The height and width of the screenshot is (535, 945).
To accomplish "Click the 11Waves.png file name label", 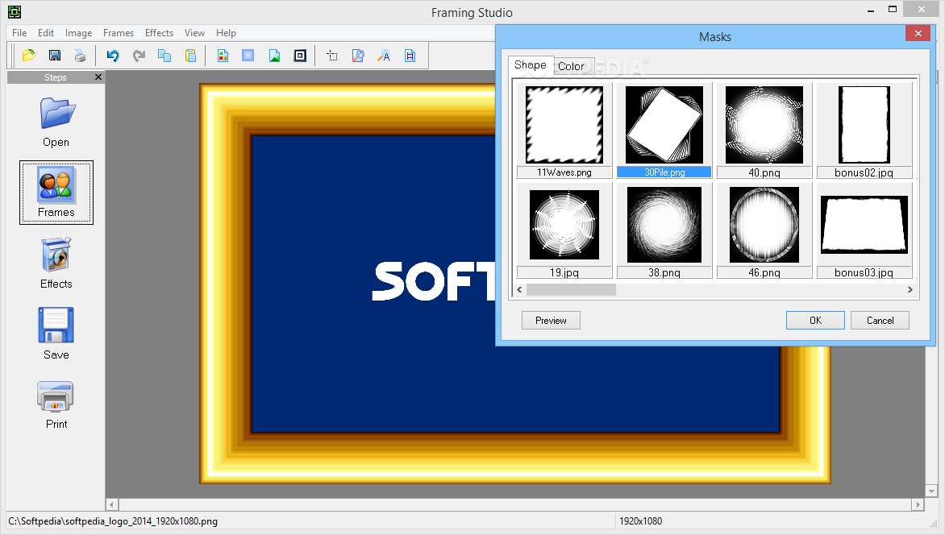I will 564,172.
